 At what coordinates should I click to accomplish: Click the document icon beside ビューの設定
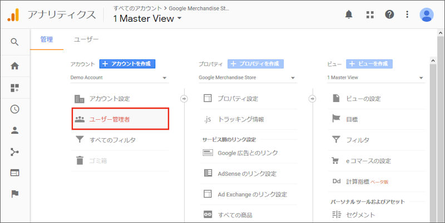point(336,98)
